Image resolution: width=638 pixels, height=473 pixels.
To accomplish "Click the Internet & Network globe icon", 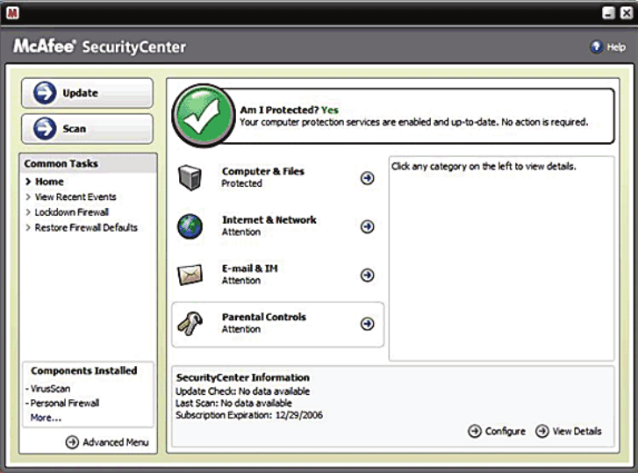I will [191, 226].
